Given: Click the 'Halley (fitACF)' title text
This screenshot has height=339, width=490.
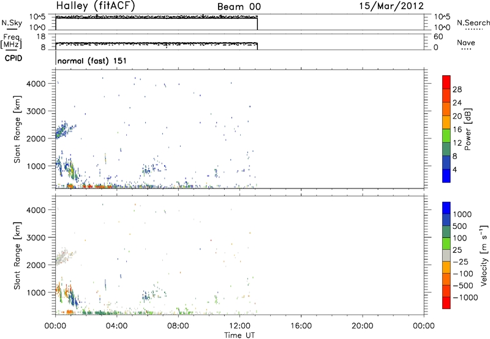Looking at the screenshot, I should (96, 6).
